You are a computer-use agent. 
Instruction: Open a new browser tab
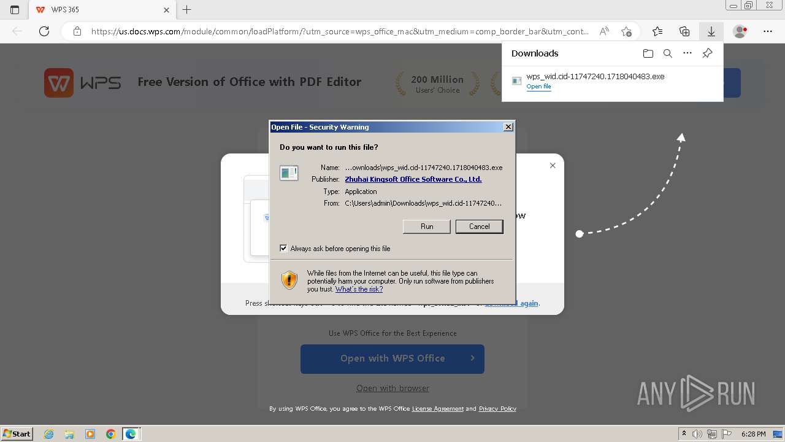tap(187, 10)
